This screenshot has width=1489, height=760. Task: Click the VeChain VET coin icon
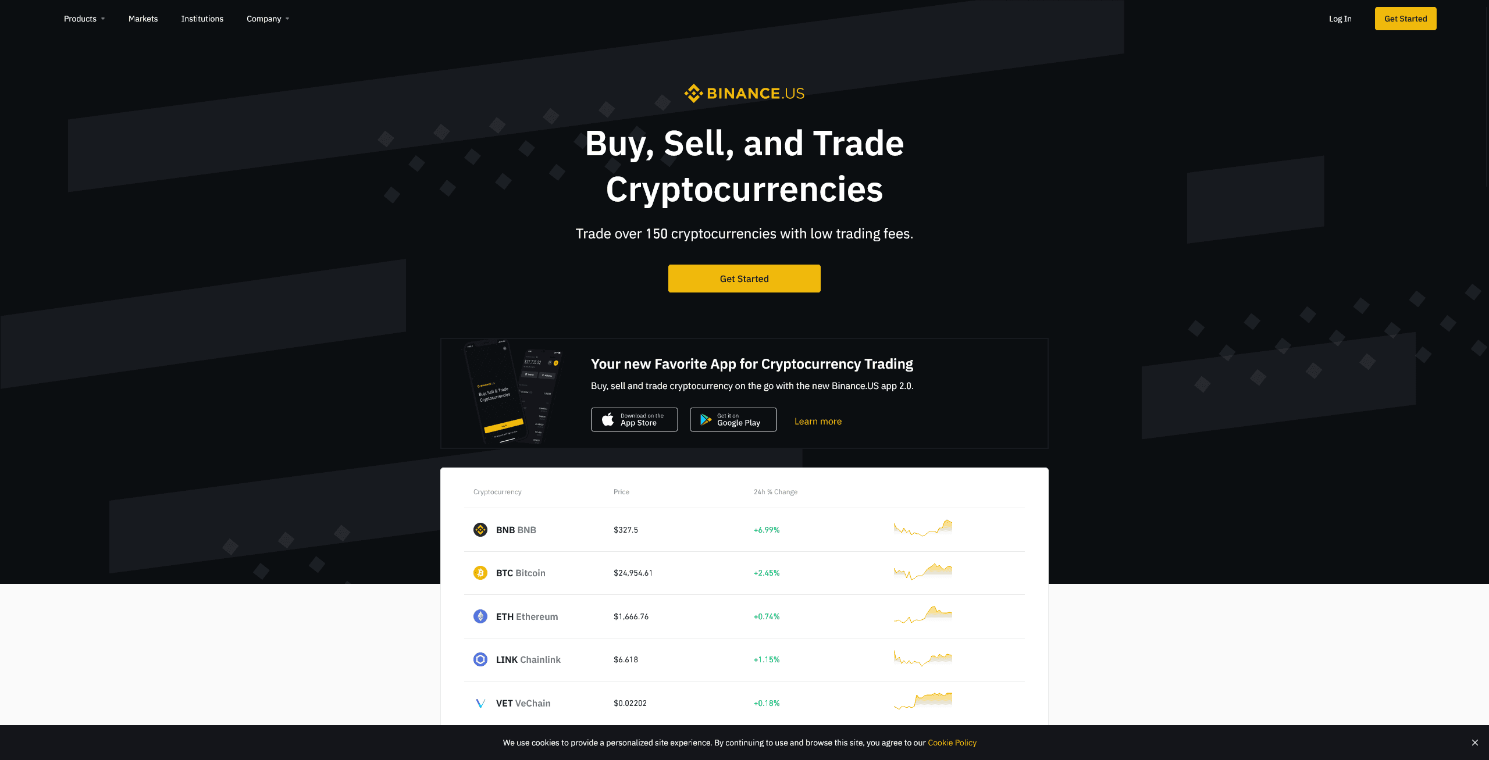pos(479,702)
